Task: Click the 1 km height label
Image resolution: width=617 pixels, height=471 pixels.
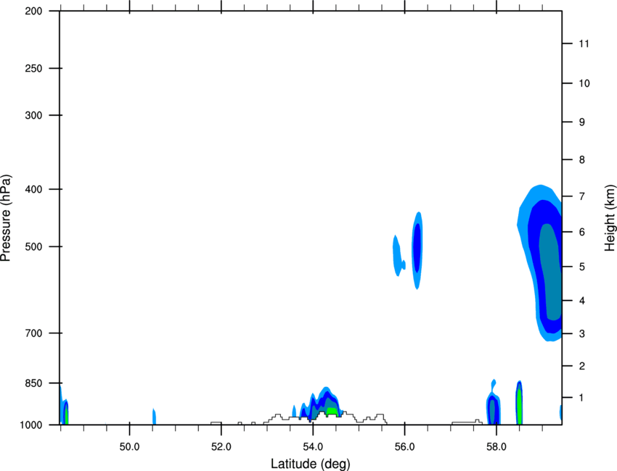Action: tap(582, 398)
